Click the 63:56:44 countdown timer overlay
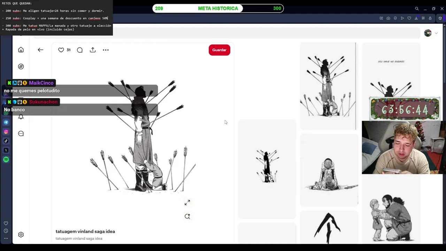Screen dimensions: 446x251 pyautogui.click(x=404, y=109)
